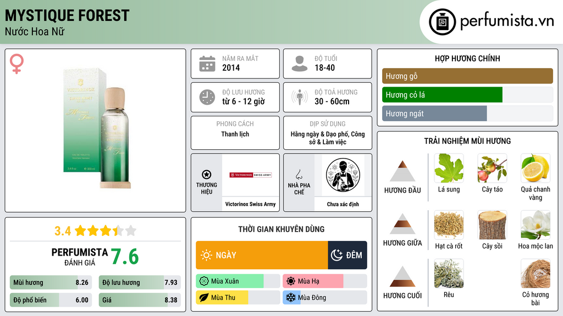Image resolution: width=563 pixels, height=316 pixels.
Task: Click the Hương gỗ accord bar
Action: tap(467, 76)
